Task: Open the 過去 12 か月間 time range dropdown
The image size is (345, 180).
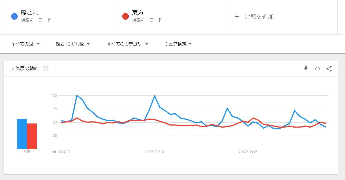Action: 72,44
